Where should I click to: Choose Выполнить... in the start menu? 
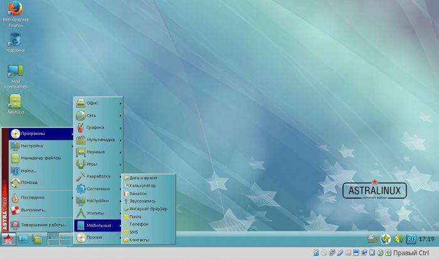[x=41, y=209]
